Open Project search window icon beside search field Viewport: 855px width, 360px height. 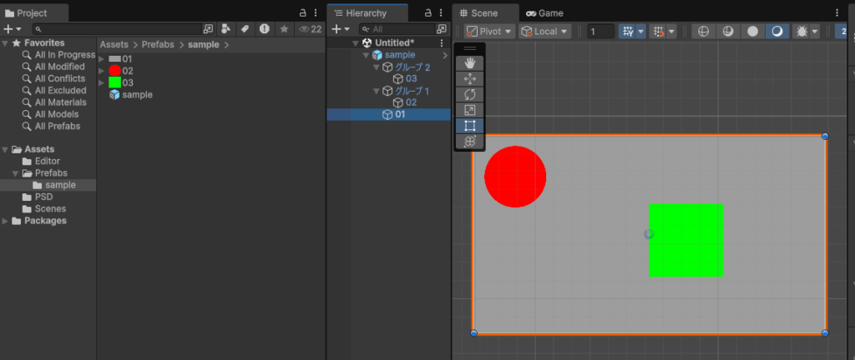click(x=208, y=29)
